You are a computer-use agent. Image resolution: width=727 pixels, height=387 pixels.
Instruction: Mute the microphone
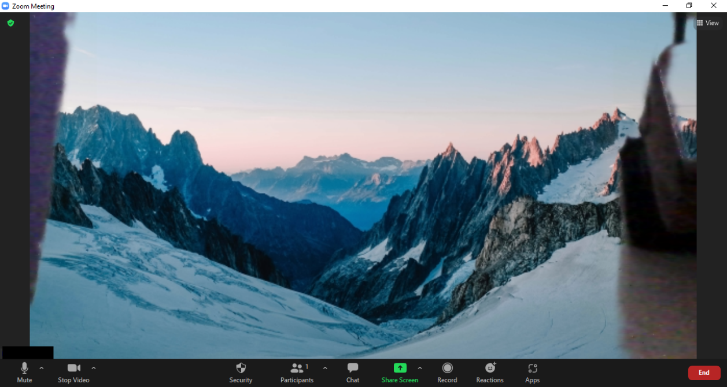24,373
